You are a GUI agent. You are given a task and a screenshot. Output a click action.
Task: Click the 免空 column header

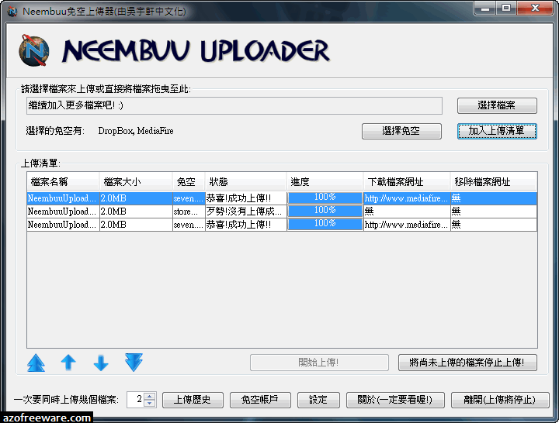click(189, 182)
